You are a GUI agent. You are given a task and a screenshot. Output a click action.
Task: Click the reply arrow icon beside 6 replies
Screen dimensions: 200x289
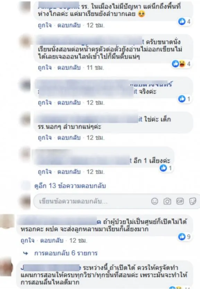point(26,254)
